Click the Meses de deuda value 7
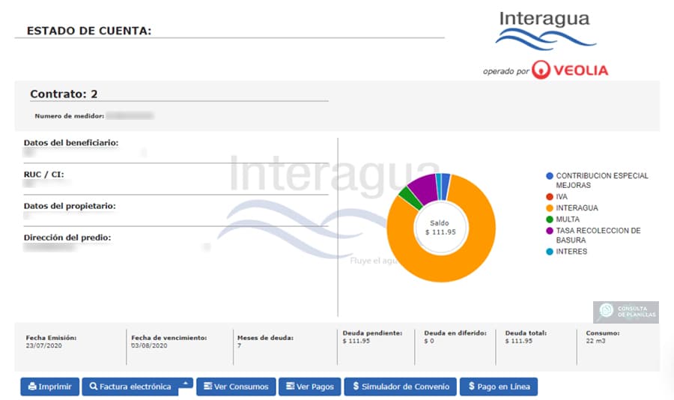This screenshot has height=400, width=674. 240,345
